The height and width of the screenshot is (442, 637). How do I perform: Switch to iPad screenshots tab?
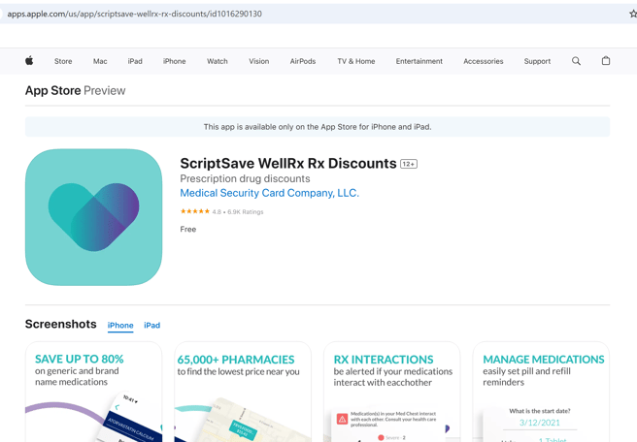click(152, 326)
